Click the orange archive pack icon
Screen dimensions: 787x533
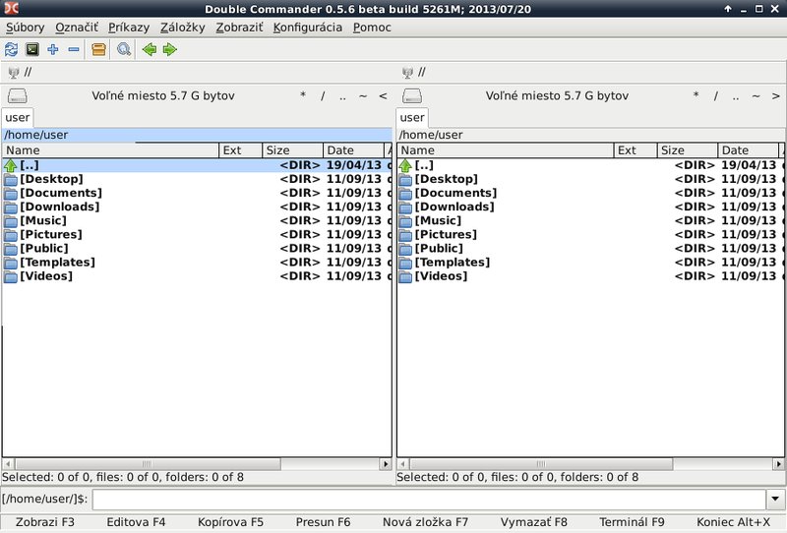(98, 49)
